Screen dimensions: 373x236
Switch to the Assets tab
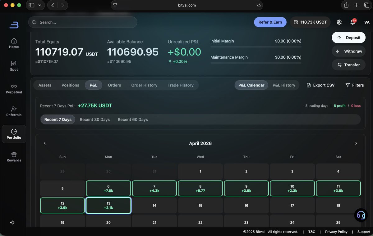[x=45, y=85]
